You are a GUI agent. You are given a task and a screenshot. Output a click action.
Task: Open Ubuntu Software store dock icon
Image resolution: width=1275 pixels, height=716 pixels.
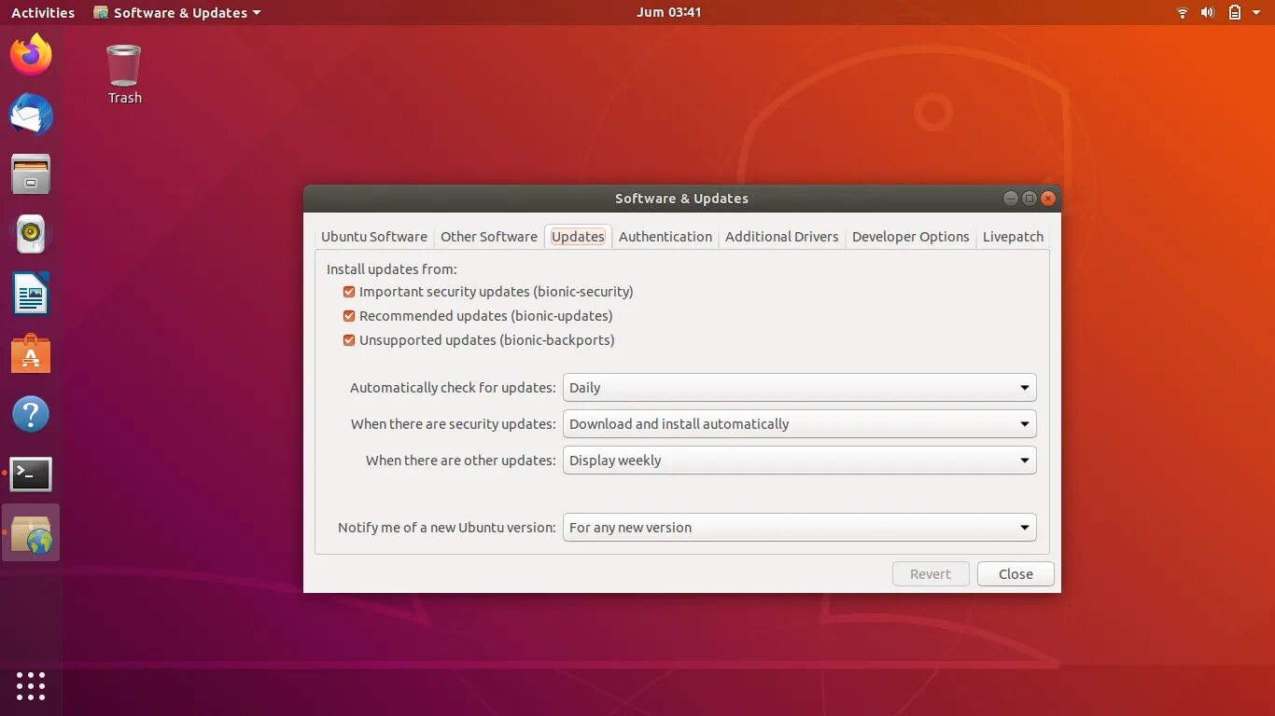click(x=31, y=354)
